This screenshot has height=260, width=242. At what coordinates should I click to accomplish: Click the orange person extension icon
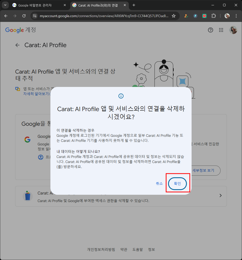186,16
